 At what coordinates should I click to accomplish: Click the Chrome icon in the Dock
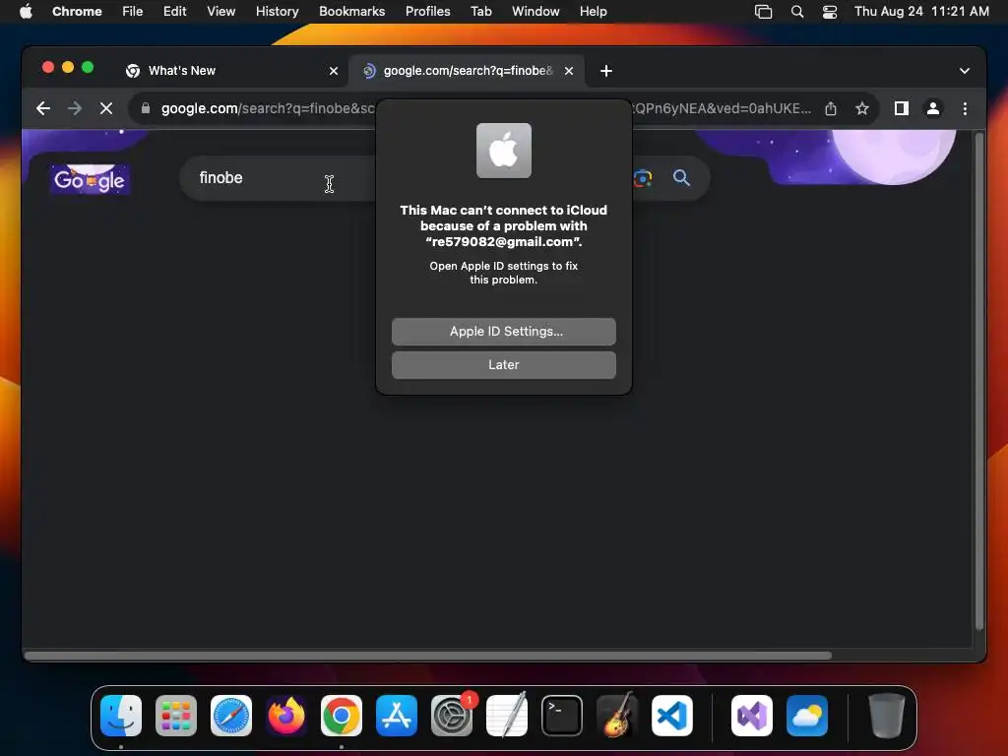pos(342,716)
